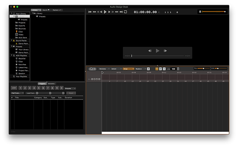
Task: Select the Session playlist
Action: click(20, 74)
